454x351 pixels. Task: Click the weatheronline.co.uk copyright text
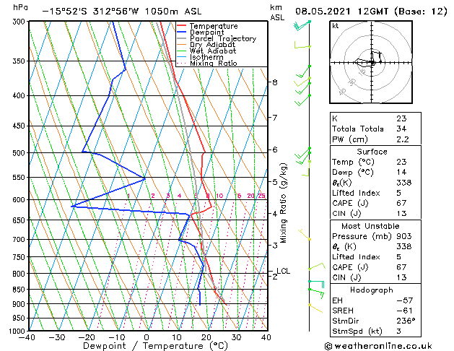(x=377, y=346)
